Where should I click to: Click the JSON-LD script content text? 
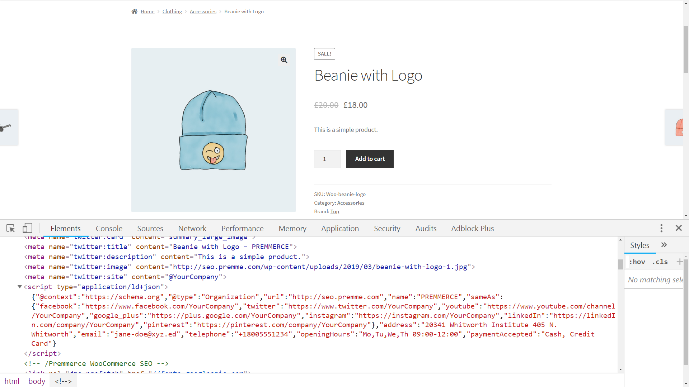click(323, 320)
